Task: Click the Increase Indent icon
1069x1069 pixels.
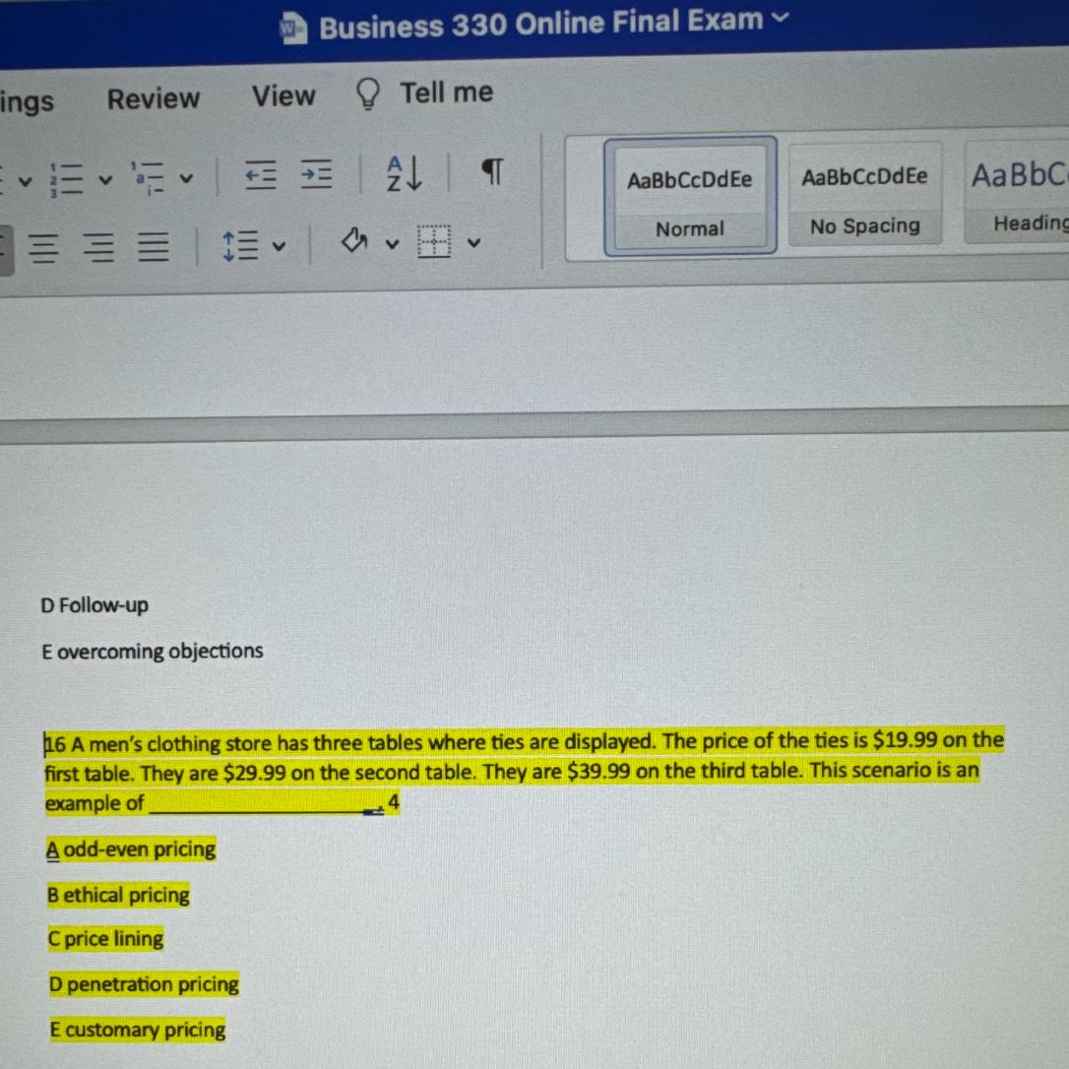Action: click(315, 175)
